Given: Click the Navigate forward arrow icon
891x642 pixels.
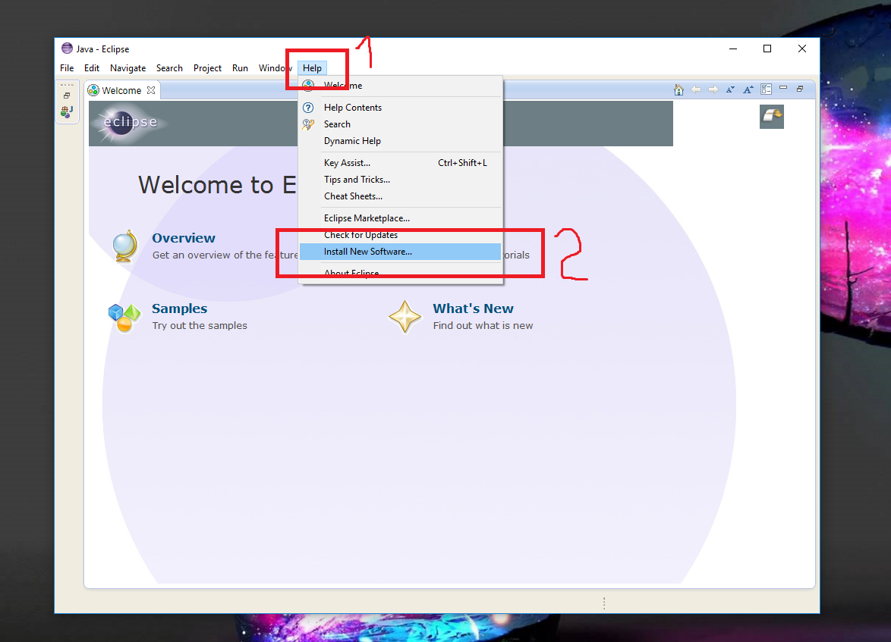Looking at the screenshot, I should 713,89.
